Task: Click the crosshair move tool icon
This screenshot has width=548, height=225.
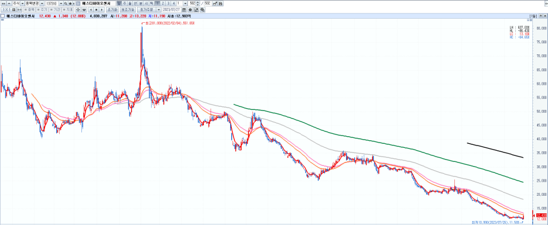Action: [78, 9]
